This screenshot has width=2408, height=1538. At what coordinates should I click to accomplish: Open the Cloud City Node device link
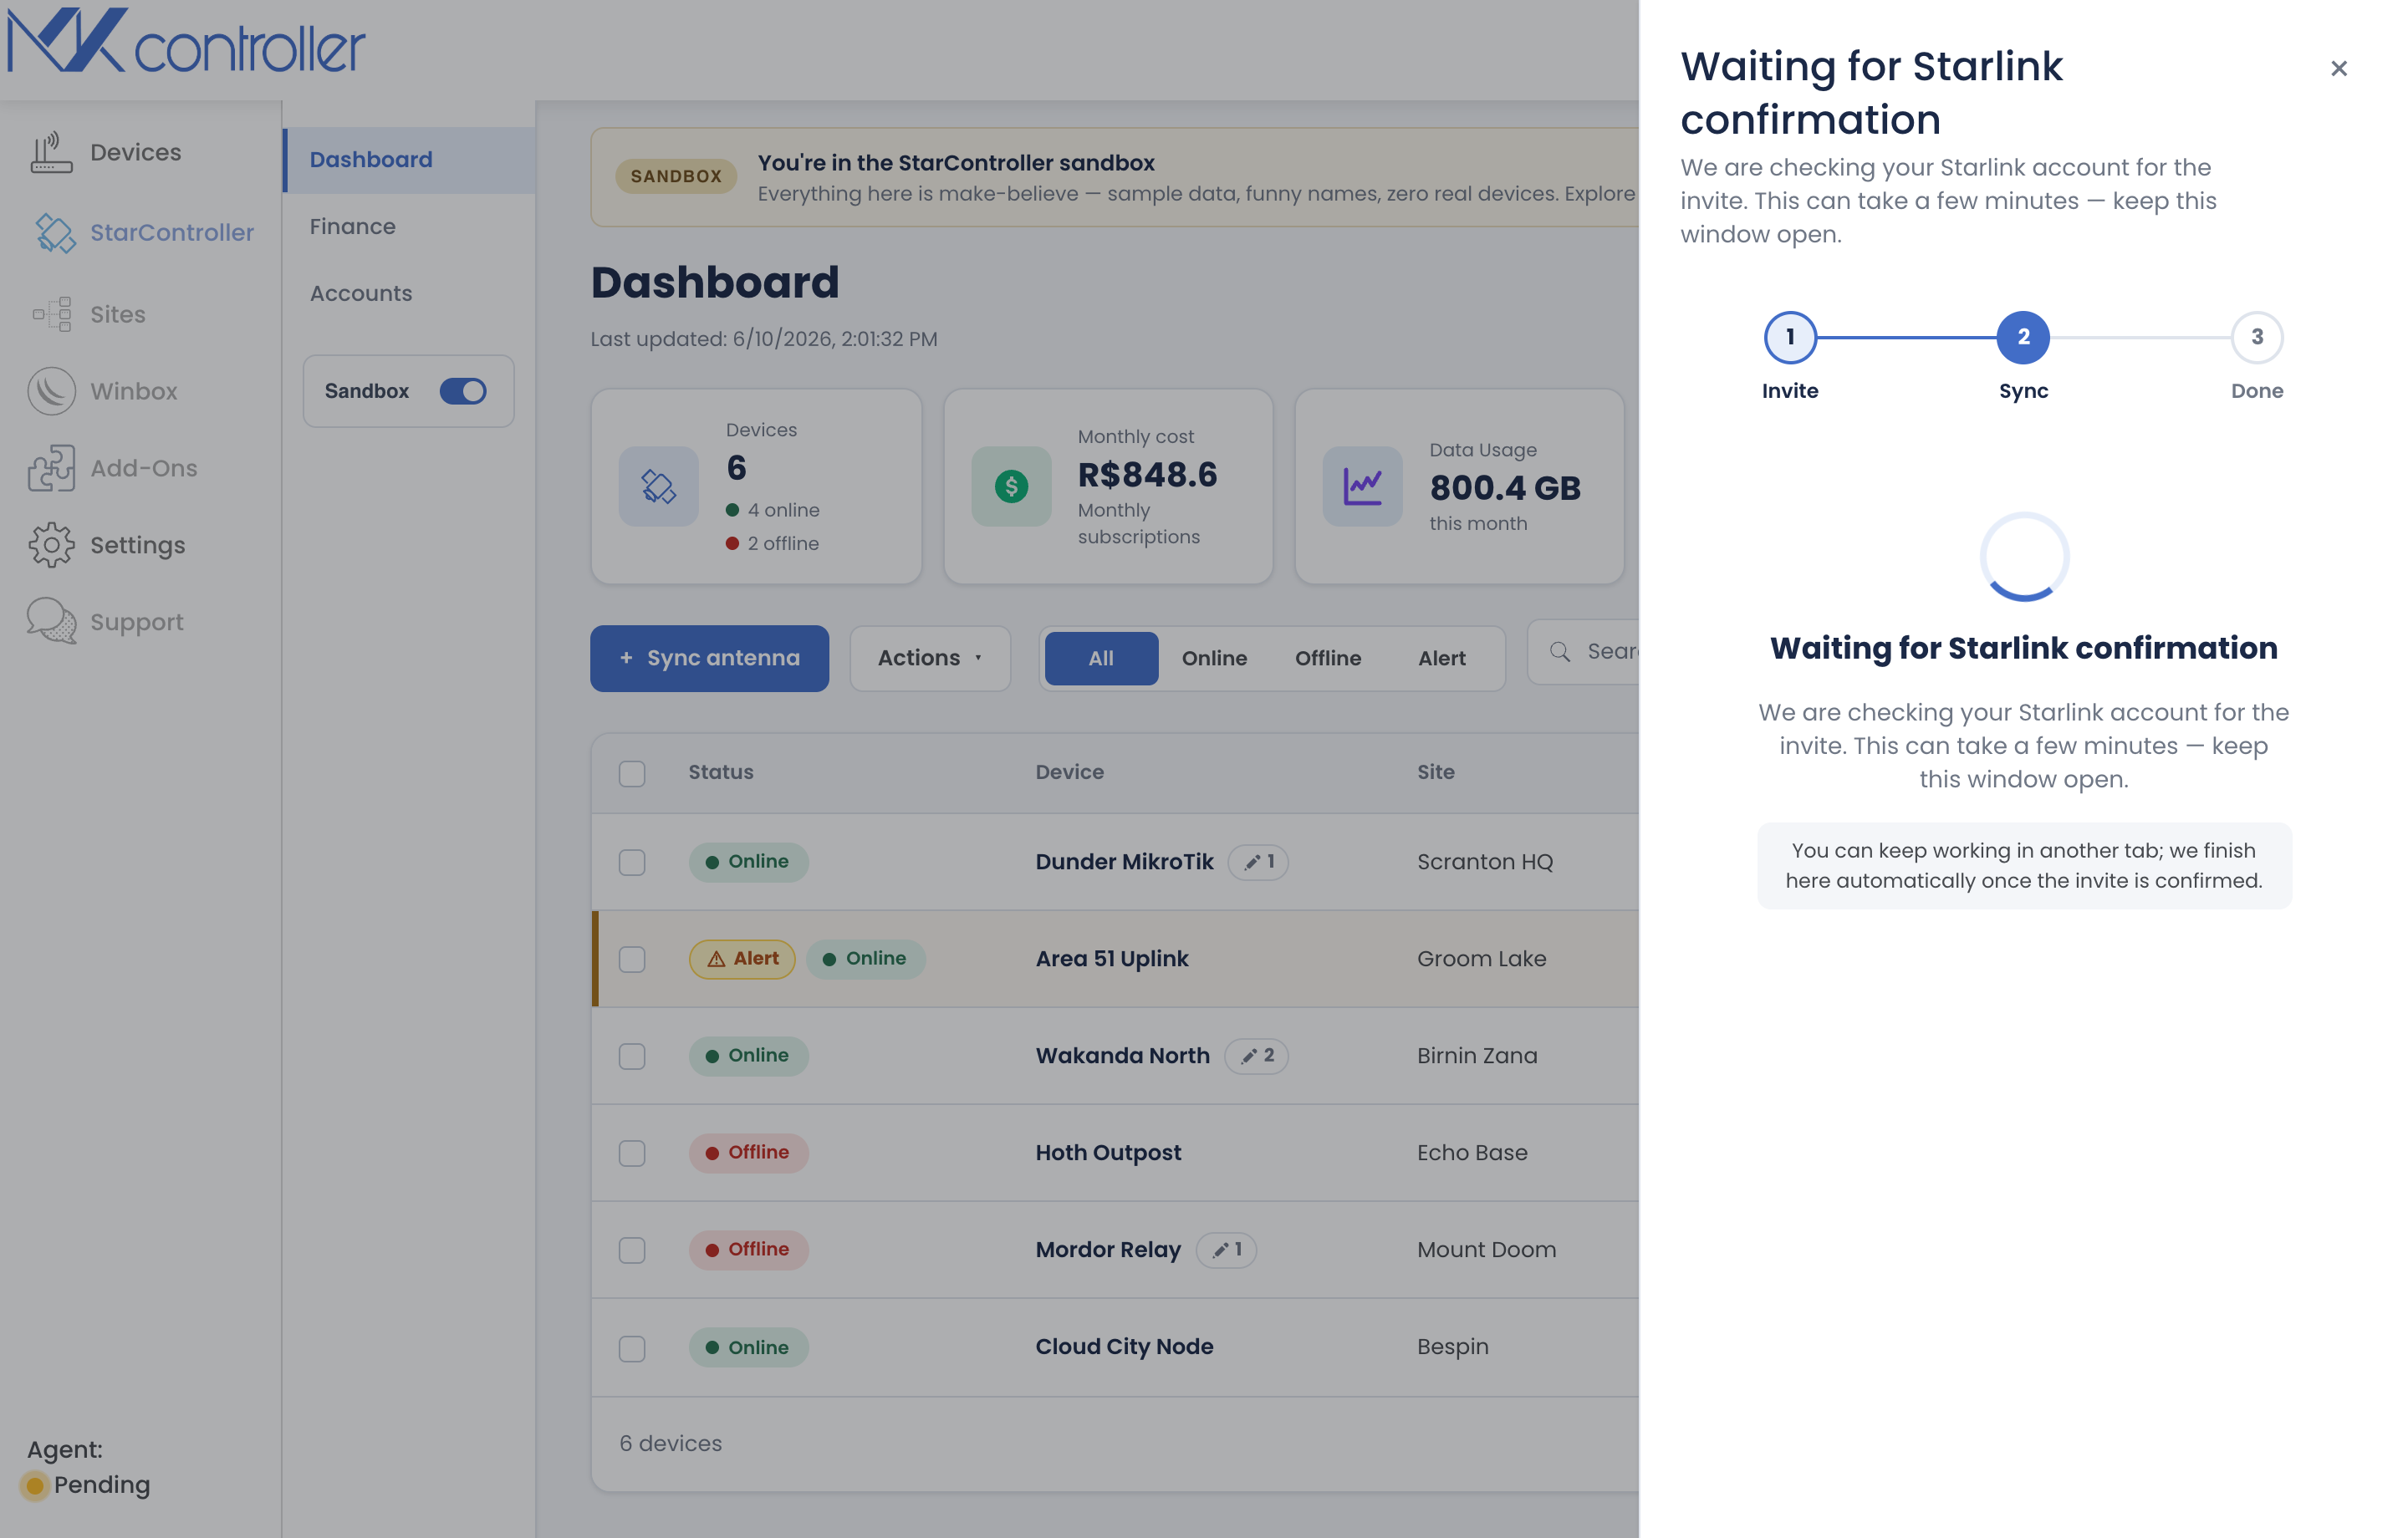[x=1124, y=1346]
